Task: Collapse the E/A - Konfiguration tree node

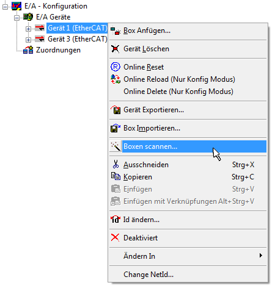Action: coord(5,7)
